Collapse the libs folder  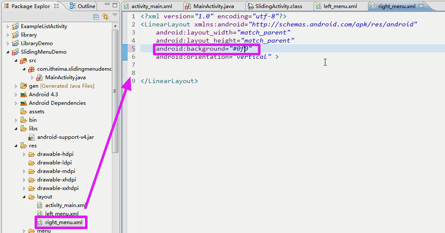pyautogui.click(x=16, y=129)
